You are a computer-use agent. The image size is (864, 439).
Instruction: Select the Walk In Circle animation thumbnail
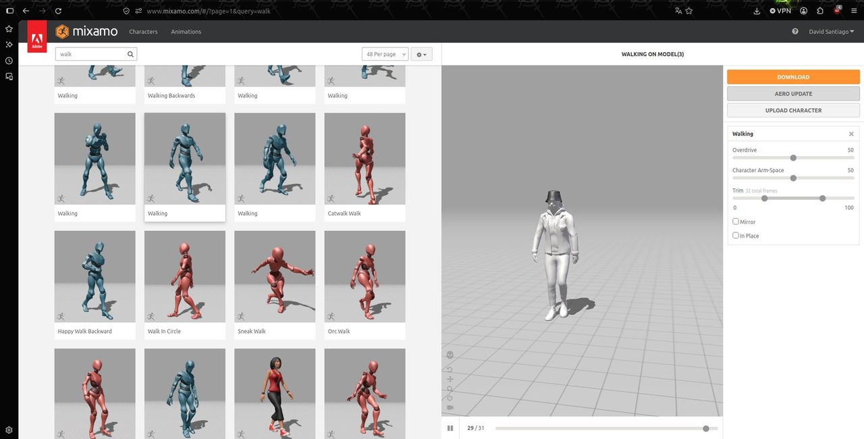[x=184, y=277]
